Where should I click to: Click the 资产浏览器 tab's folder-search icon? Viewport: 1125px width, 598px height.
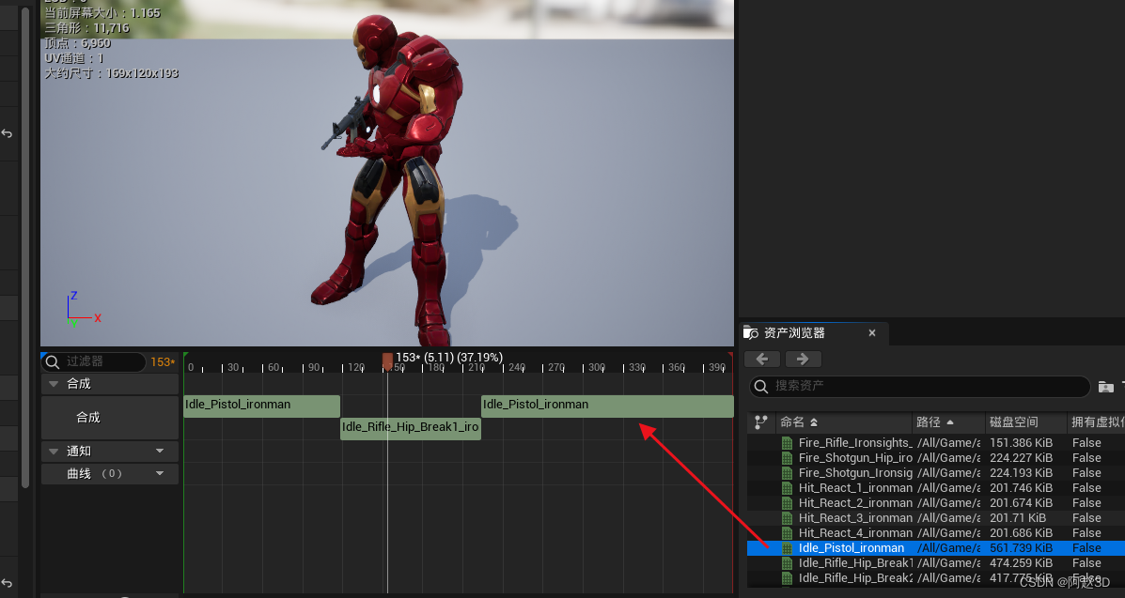751,332
